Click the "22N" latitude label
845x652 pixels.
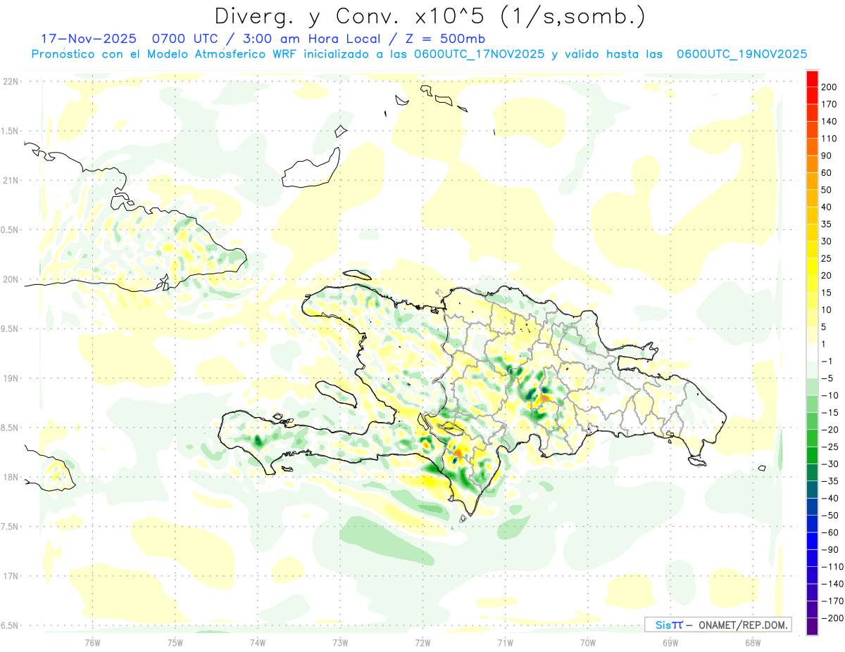10,82
